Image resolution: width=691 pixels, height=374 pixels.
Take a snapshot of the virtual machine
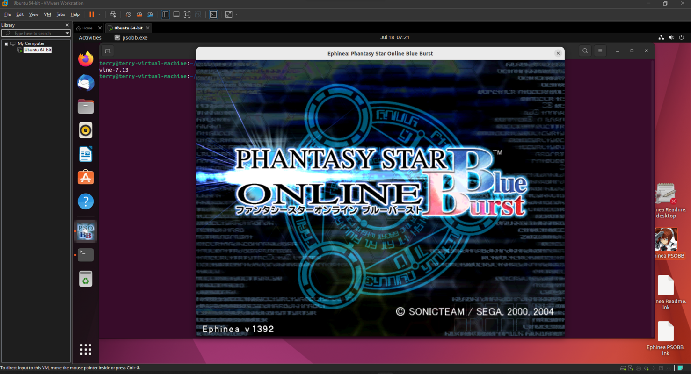(128, 14)
